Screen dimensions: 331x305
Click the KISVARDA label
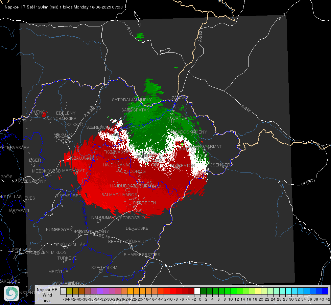tap(177, 118)
